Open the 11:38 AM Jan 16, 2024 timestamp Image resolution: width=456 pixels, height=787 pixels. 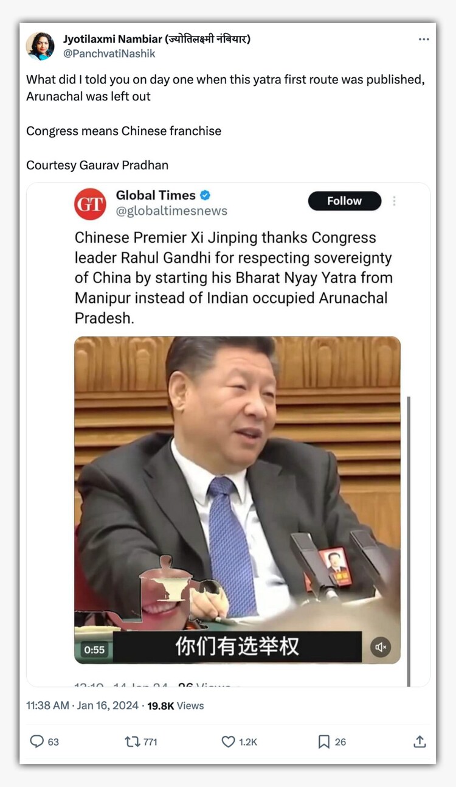[83, 705]
